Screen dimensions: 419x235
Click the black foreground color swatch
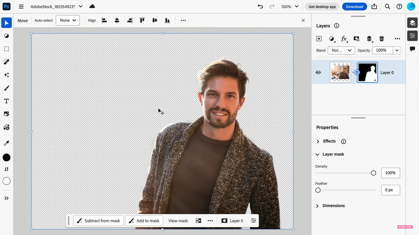[7, 158]
